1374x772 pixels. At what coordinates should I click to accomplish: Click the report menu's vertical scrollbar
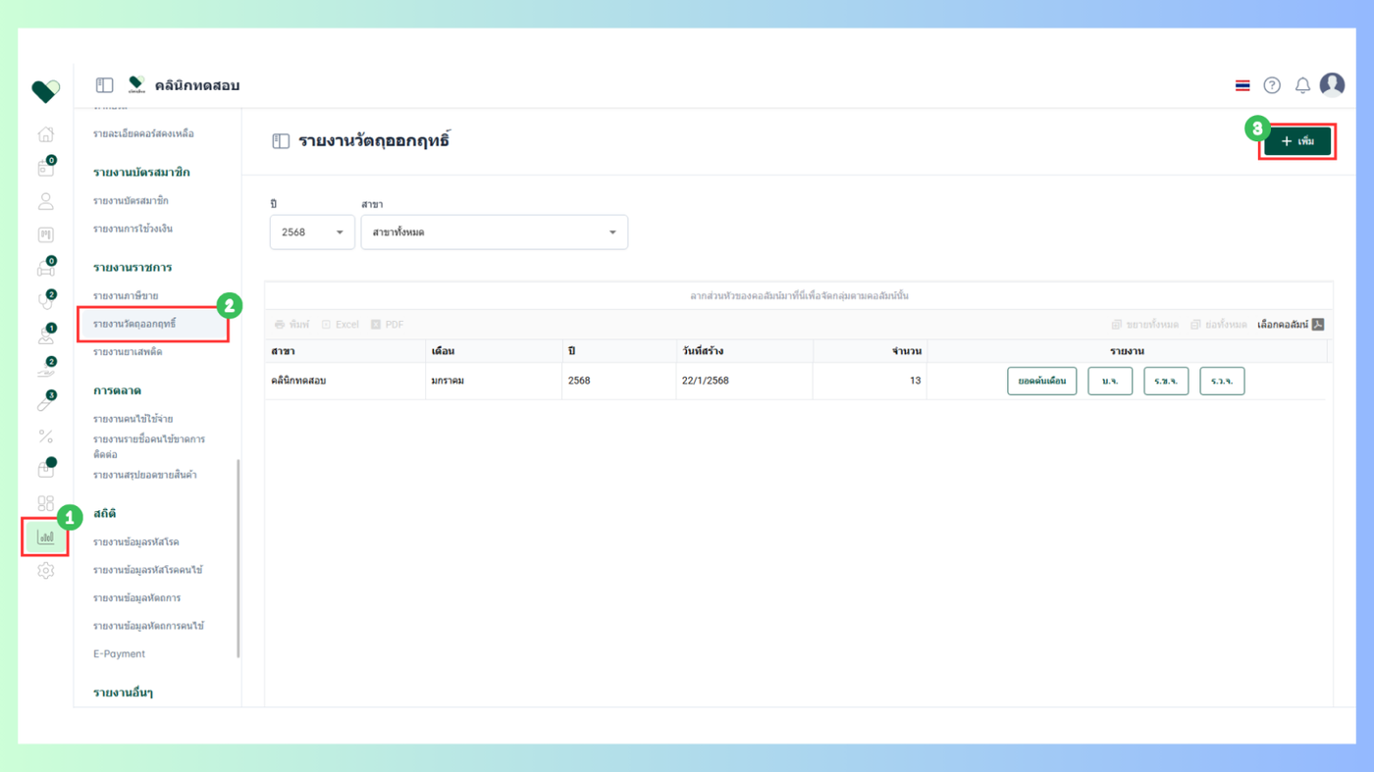tap(238, 558)
